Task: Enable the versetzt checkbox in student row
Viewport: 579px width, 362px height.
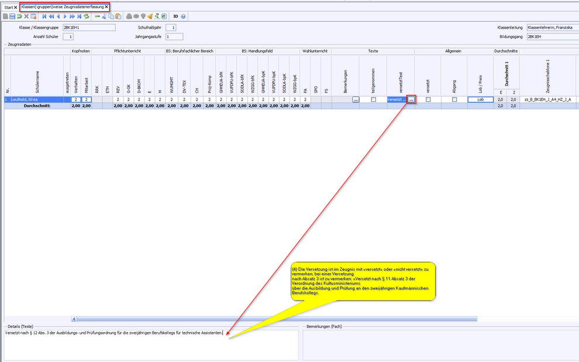Action: [x=428, y=100]
